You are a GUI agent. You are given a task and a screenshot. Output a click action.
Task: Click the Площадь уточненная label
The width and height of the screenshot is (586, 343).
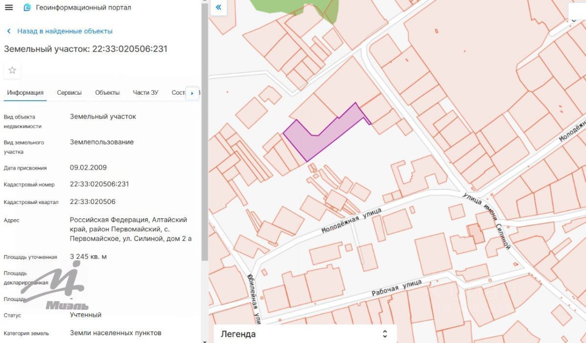(x=30, y=257)
